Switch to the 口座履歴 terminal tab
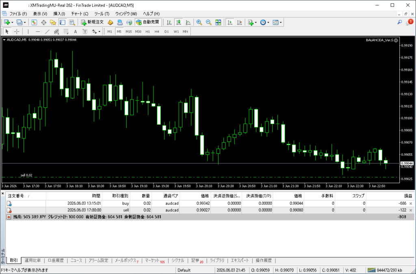Viewport: 416px width, 274px height. pyautogui.click(x=56, y=261)
